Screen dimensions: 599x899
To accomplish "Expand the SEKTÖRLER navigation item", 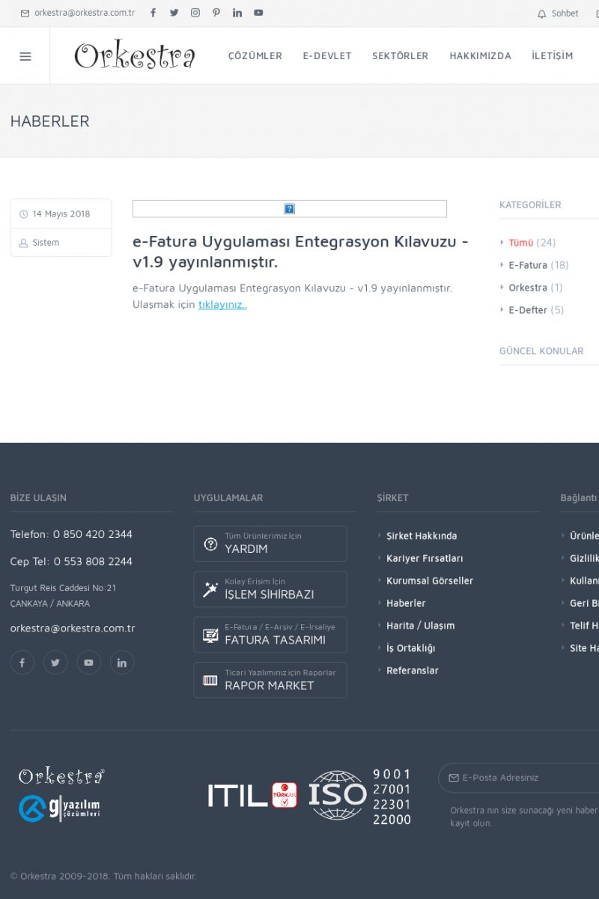I will (x=400, y=56).
